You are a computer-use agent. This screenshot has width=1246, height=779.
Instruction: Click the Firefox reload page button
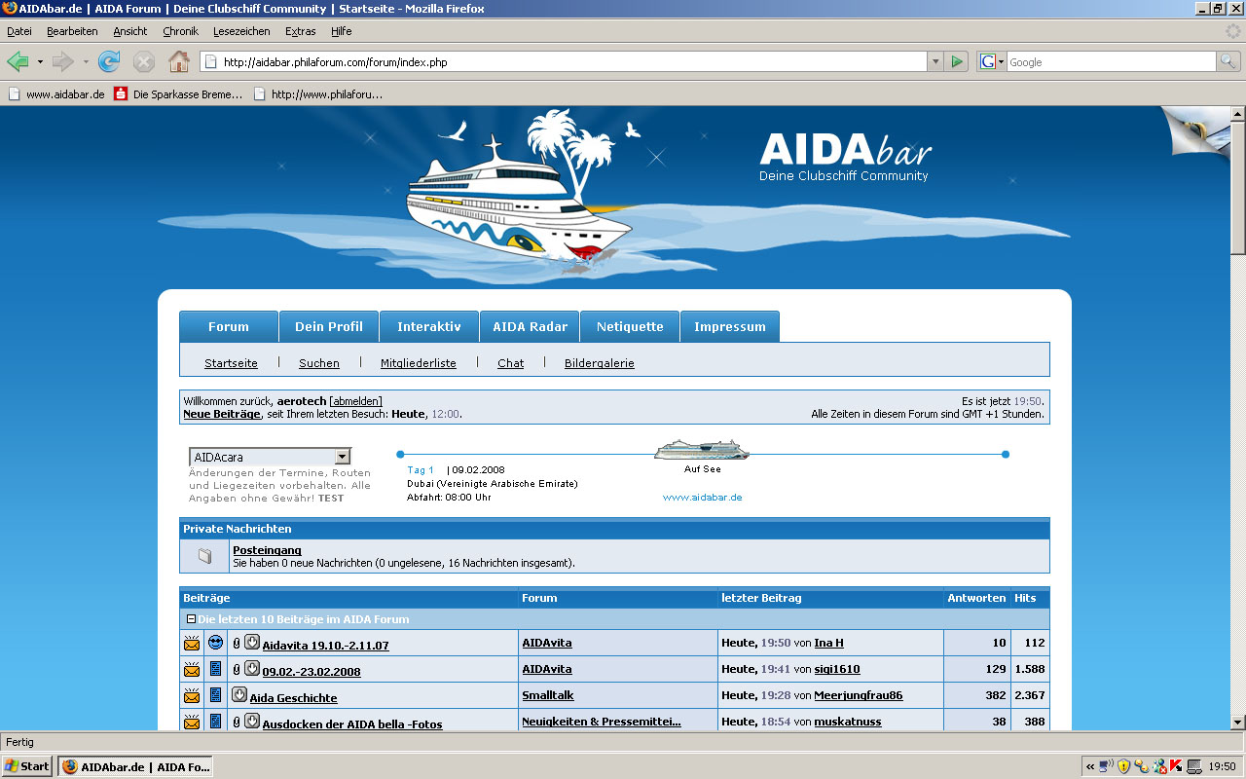[x=109, y=62]
